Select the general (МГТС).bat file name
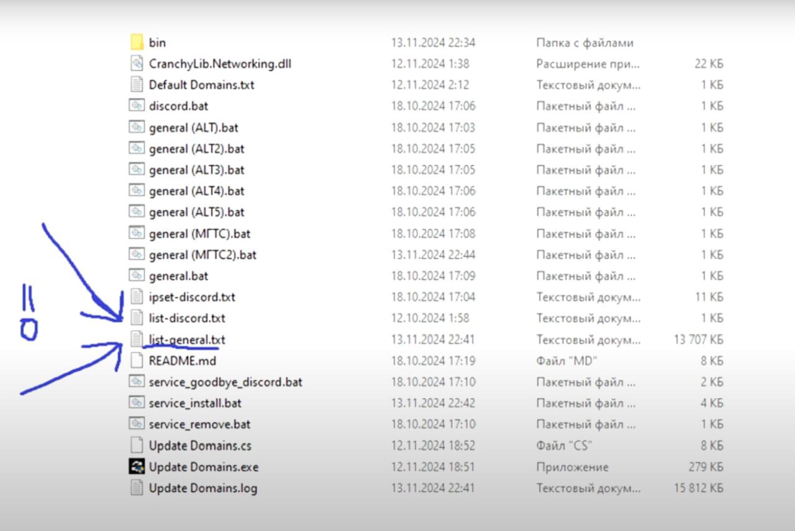Screen dimensions: 795x531 (x=200, y=234)
